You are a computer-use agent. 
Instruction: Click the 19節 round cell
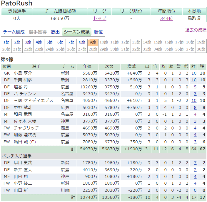201,42
